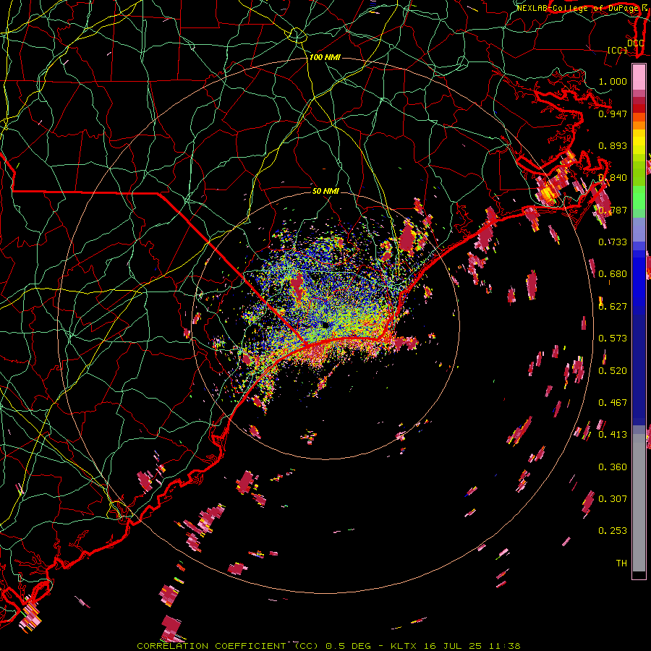
Task: Click the 0.467 scale value
Action: coord(613,403)
